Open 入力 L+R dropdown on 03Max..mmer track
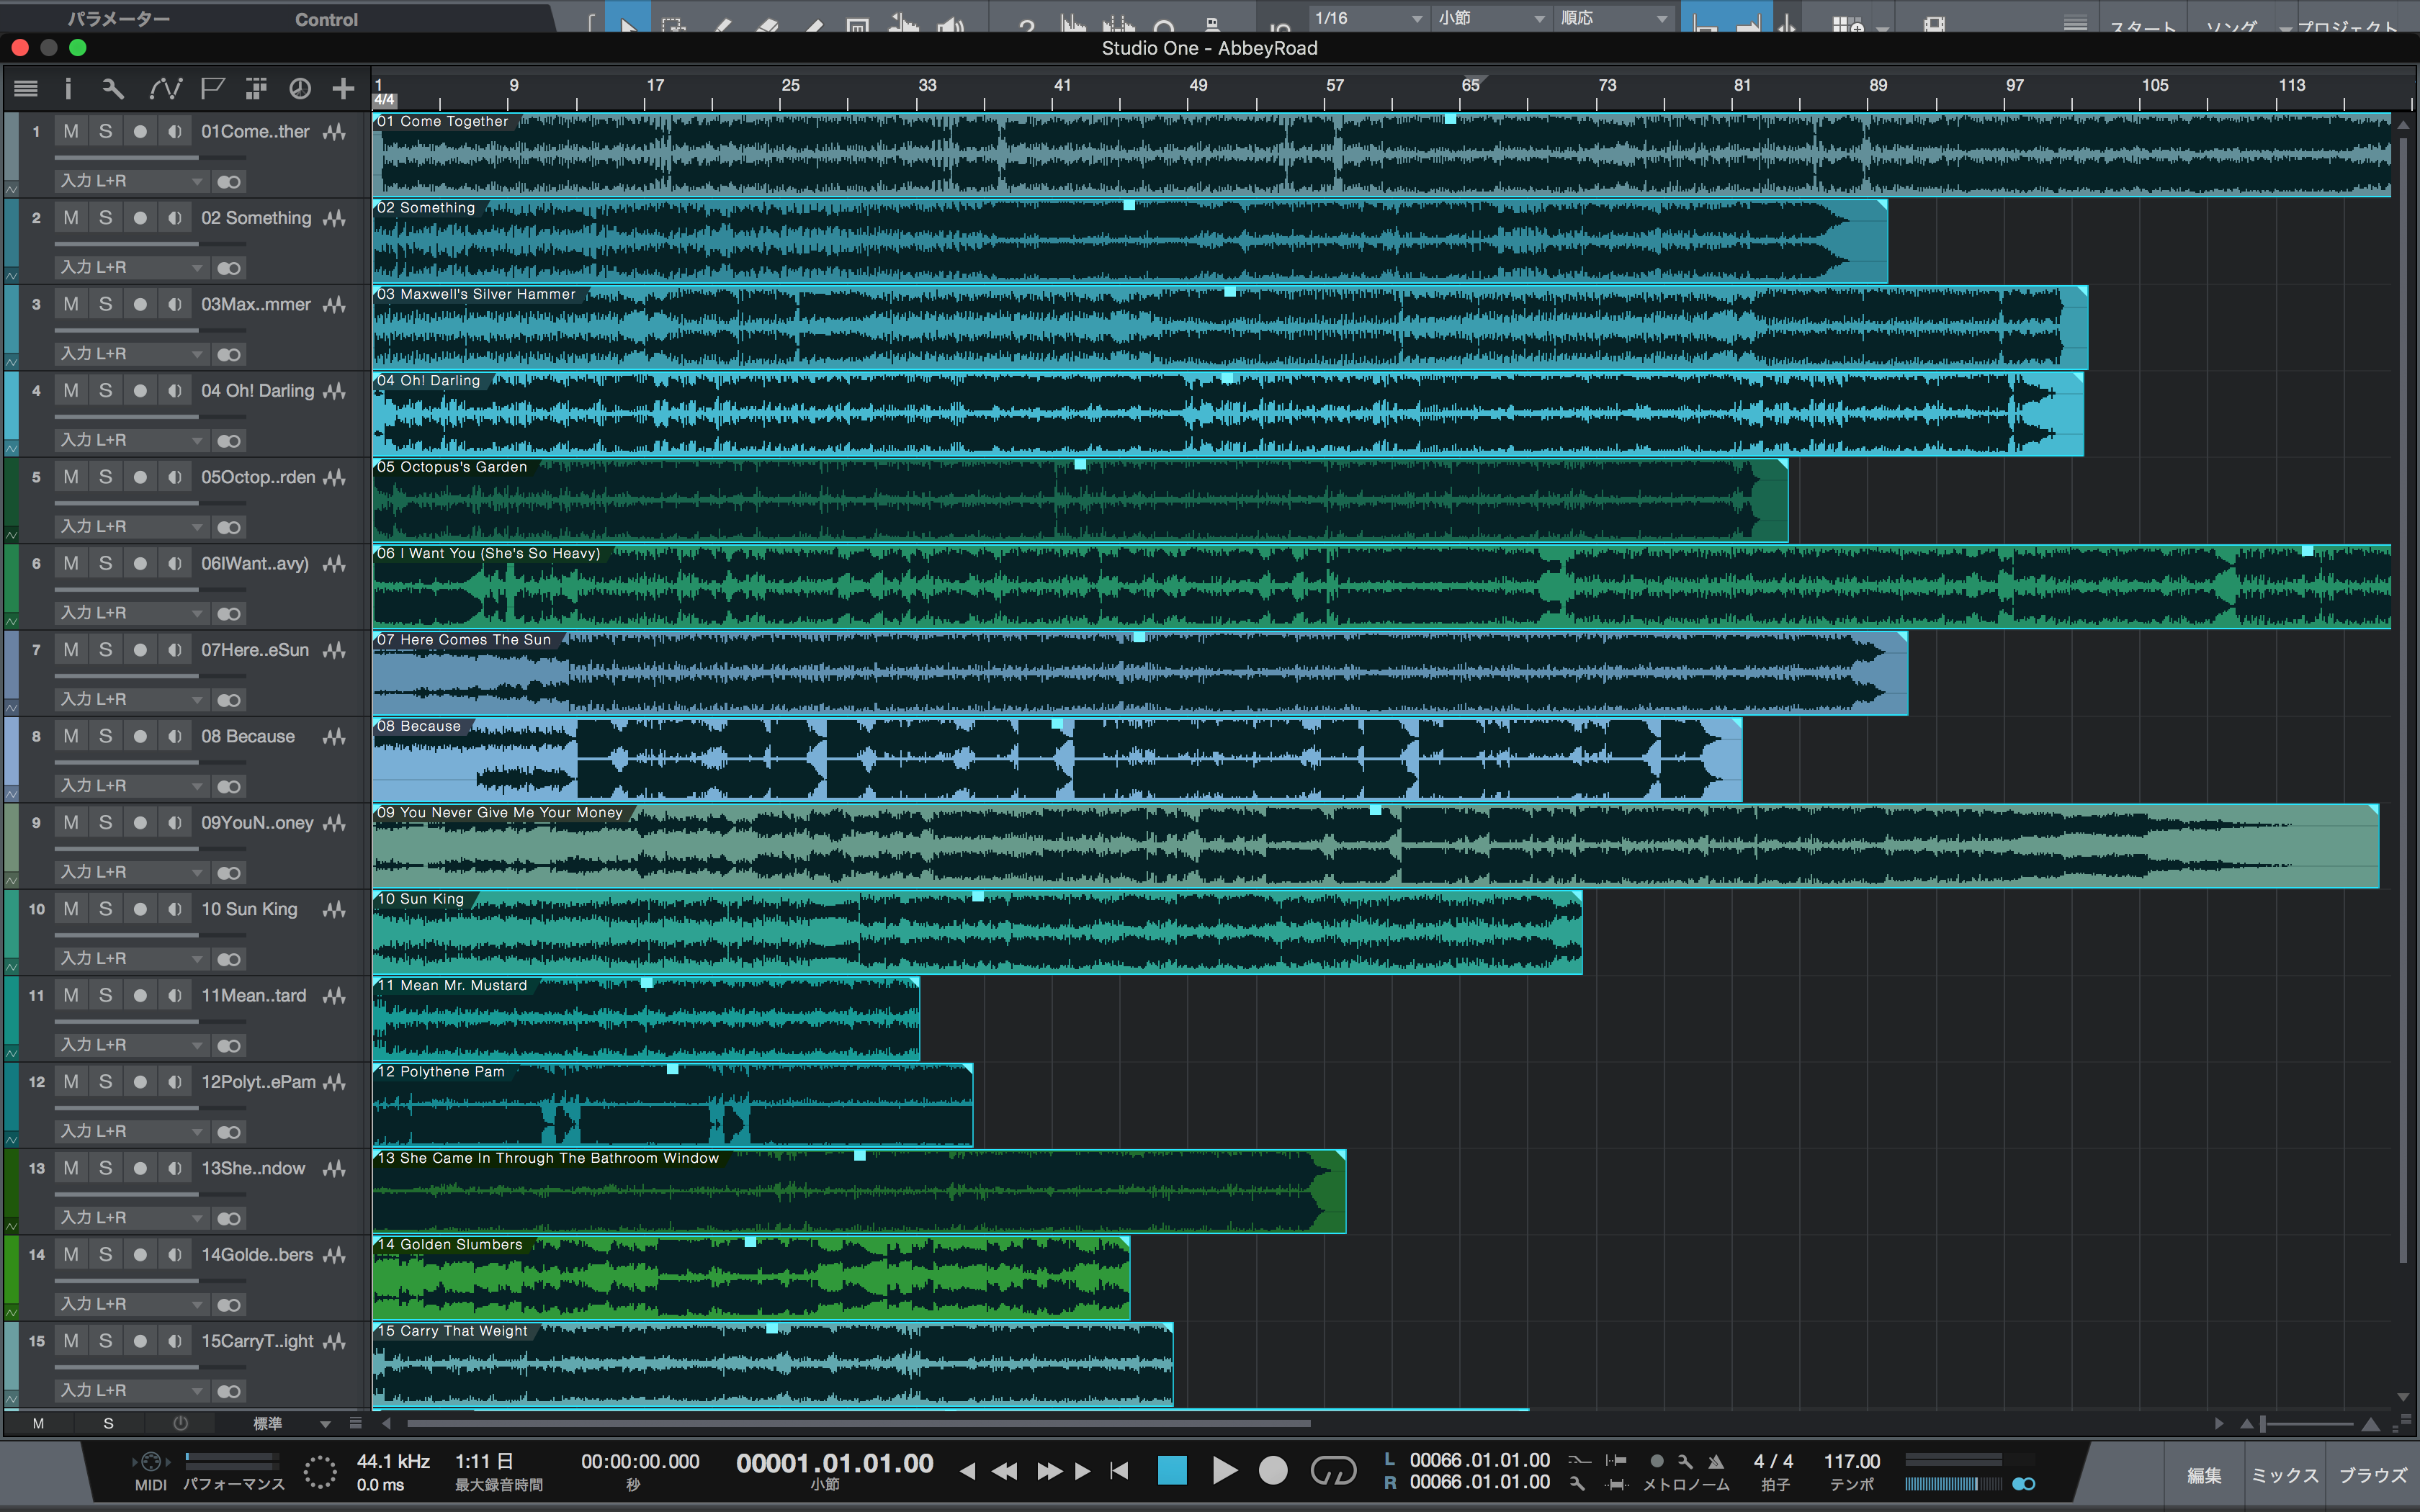This screenshot has width=2420, height=1512. 131,354
